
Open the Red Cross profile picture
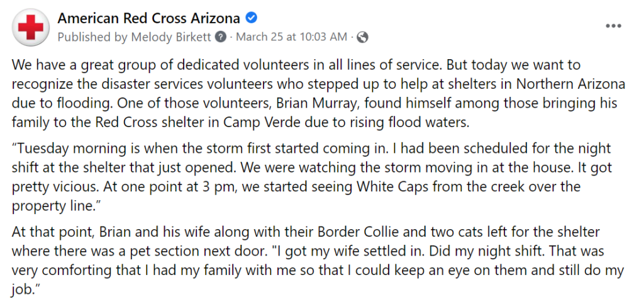(x=31, y=26)
